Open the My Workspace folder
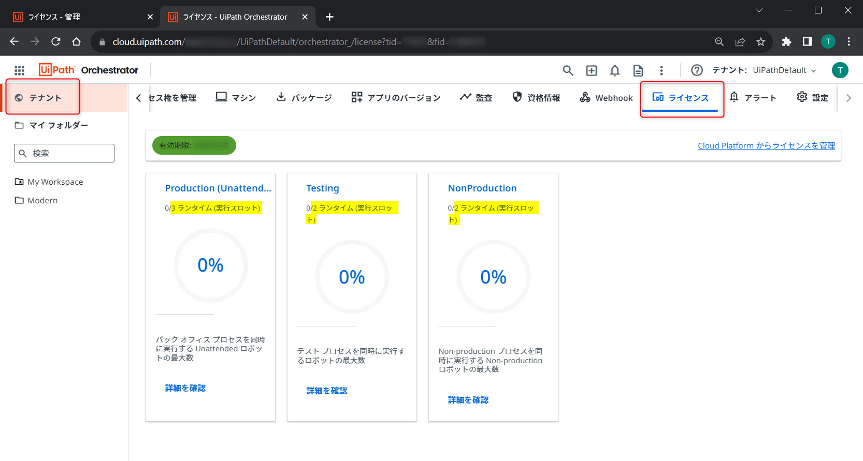The image size is (863, 461). (49, 182)
